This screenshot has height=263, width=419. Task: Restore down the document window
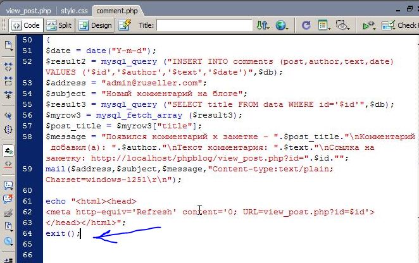click(x=410, y=9)
